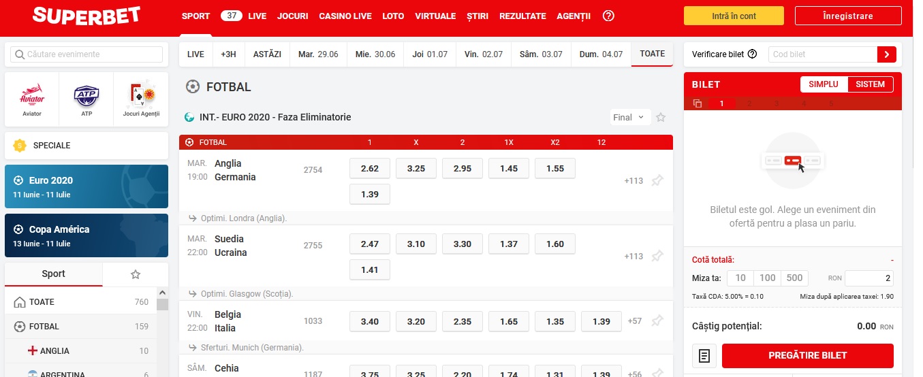Click the Intră în cont button

pos(734,16)
